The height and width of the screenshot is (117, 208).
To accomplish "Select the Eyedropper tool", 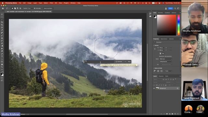I will 2,30.
